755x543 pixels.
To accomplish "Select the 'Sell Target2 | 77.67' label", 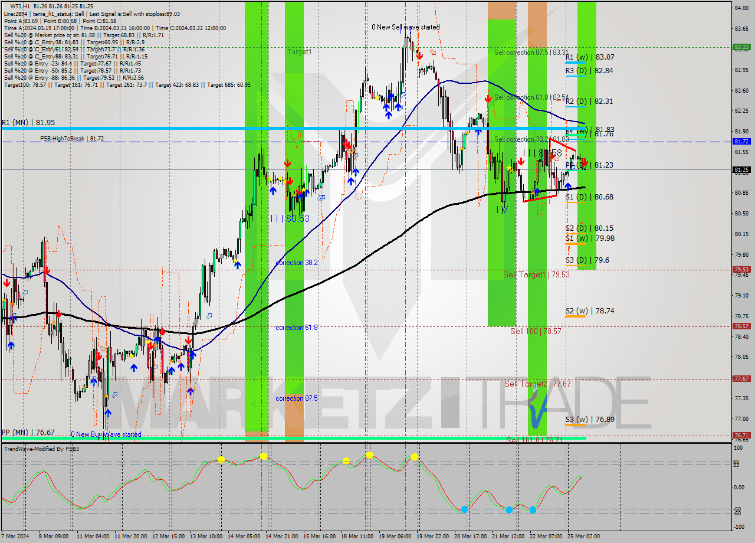I will pyautogui.click(x=537, y=384).
